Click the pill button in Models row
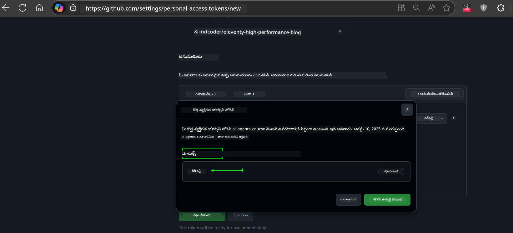513x233 pixels. point(391,172)
